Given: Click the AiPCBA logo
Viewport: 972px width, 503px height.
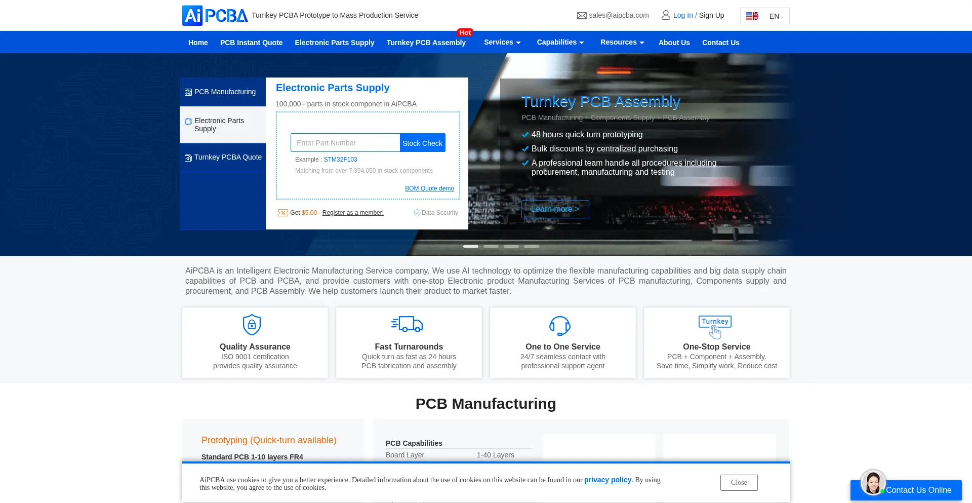Looking at the screenshot, I should [x=215, y=16].
